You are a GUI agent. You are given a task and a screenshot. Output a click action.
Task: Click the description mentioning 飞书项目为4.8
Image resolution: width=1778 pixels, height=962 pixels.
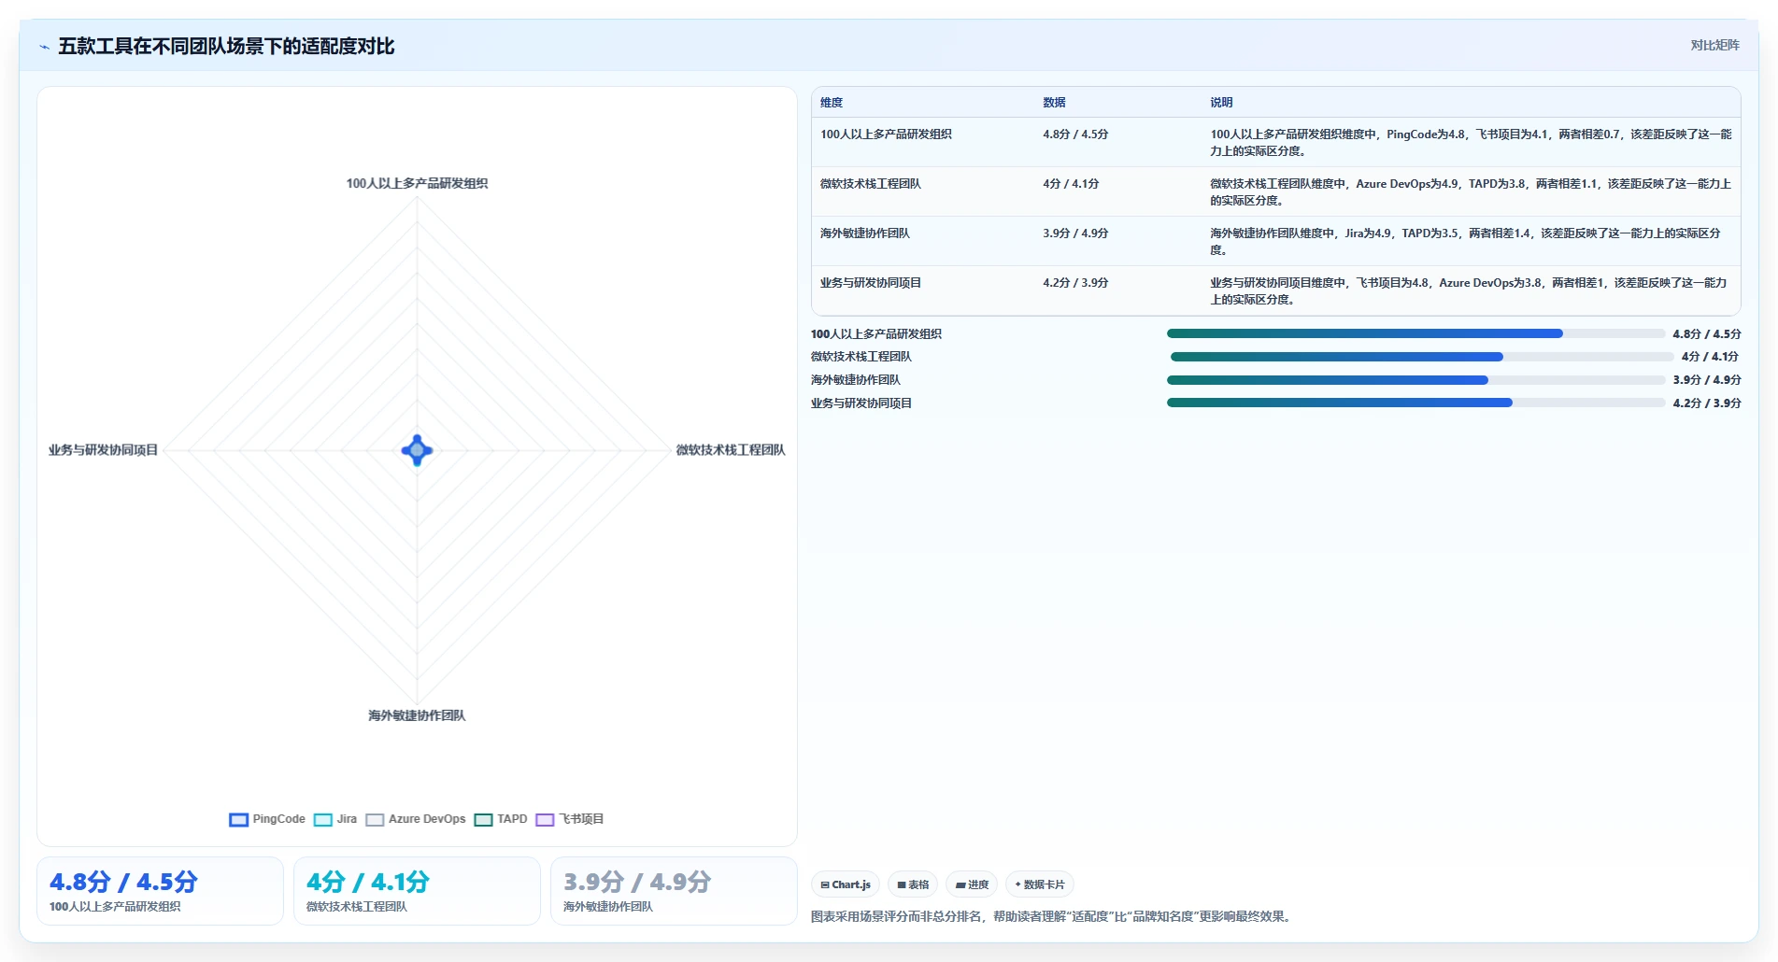pyautogui.click(x=1469, y=291)
